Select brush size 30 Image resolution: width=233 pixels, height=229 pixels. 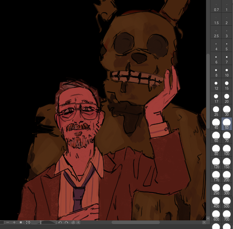point(226,111)
